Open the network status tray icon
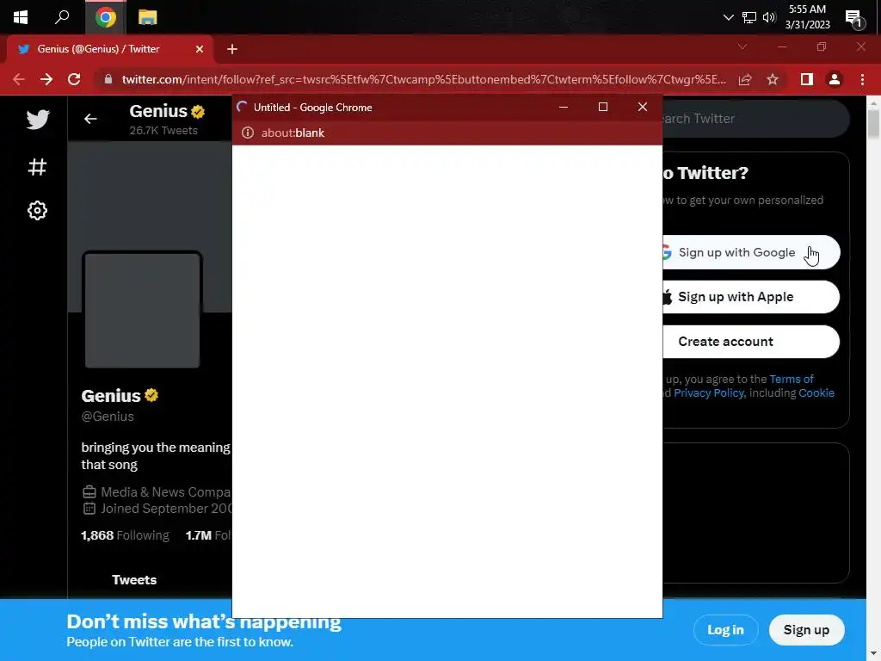Screen dimensions: 881x661 click(x=749, y=17)
